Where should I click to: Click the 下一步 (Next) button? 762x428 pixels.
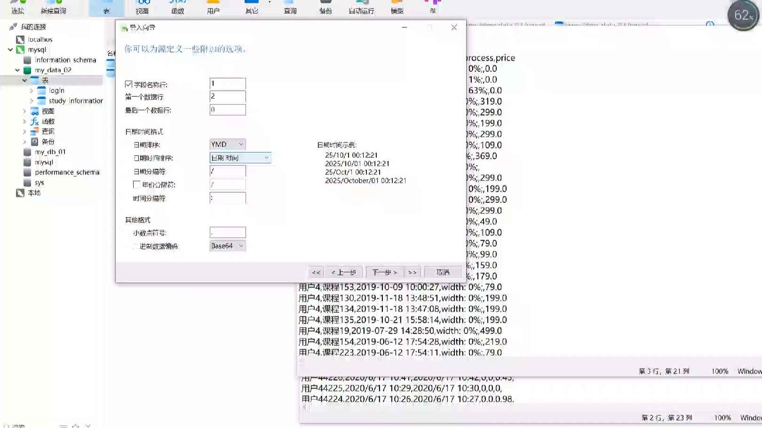click(384, 272)
